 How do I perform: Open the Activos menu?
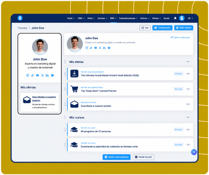click(145, 18)
